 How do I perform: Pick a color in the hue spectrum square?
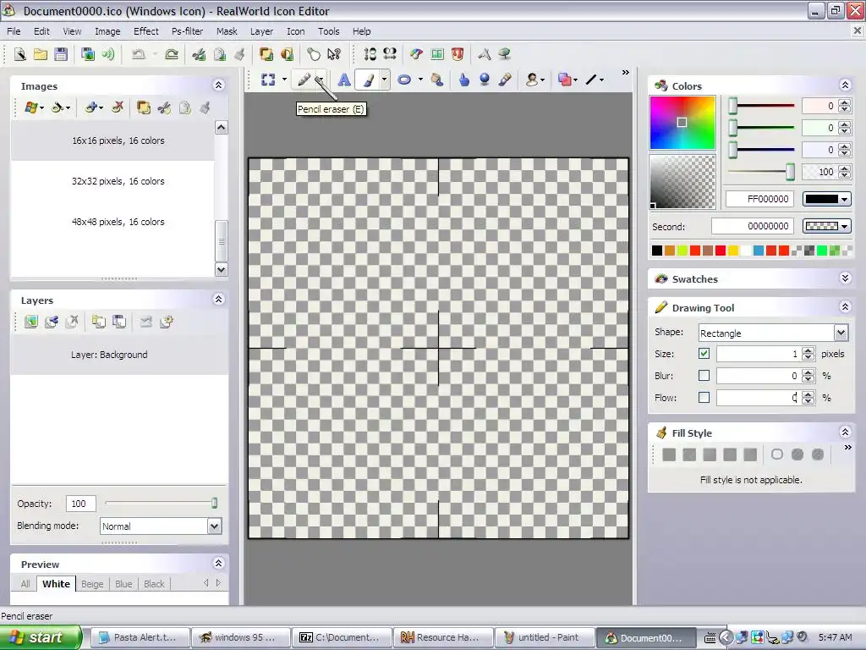coord(682,122)
